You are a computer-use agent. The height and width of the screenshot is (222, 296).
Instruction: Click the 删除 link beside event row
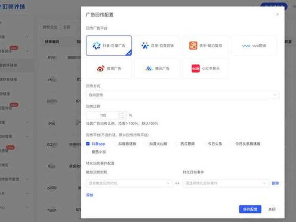(275, 183)
